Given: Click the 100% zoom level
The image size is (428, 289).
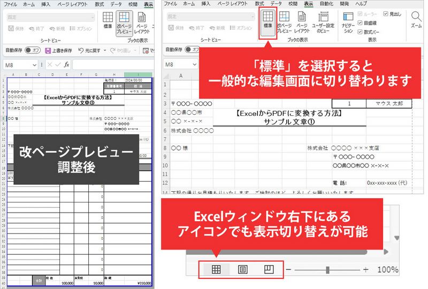Looking at the screenshot, I should tap(387, 270).
